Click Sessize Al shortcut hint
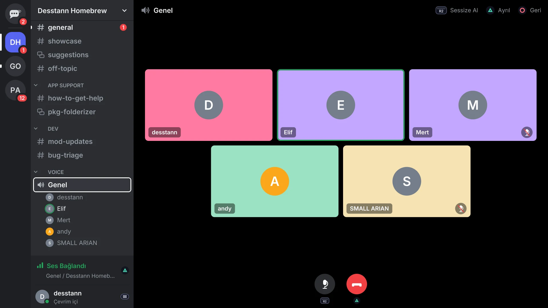 (x=457, y=10)
